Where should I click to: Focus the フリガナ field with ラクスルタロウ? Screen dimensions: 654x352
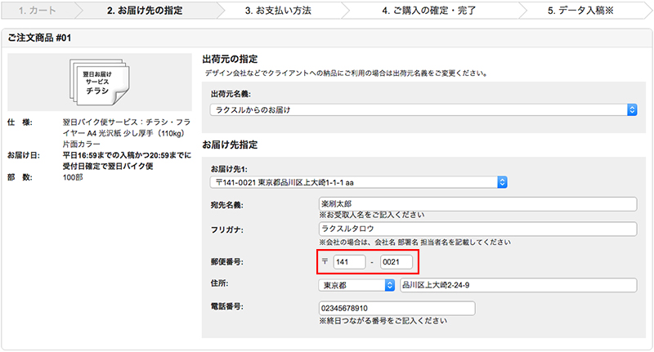pyautogui.click(x=477, y=229)
